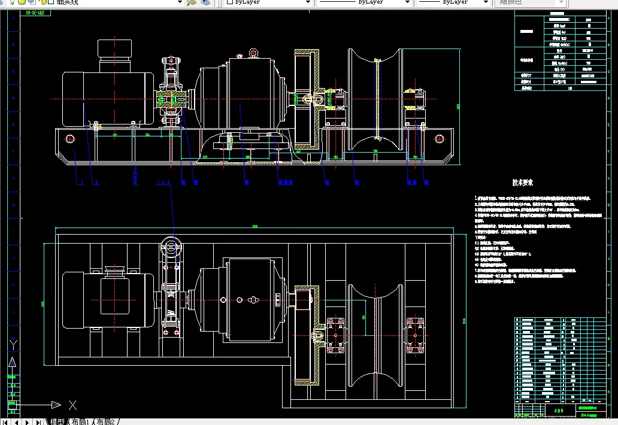Image resolution: width=618 pixels, height=425 pixels.
Task: Click the Layer Previous icon
Action: [205, 2]
